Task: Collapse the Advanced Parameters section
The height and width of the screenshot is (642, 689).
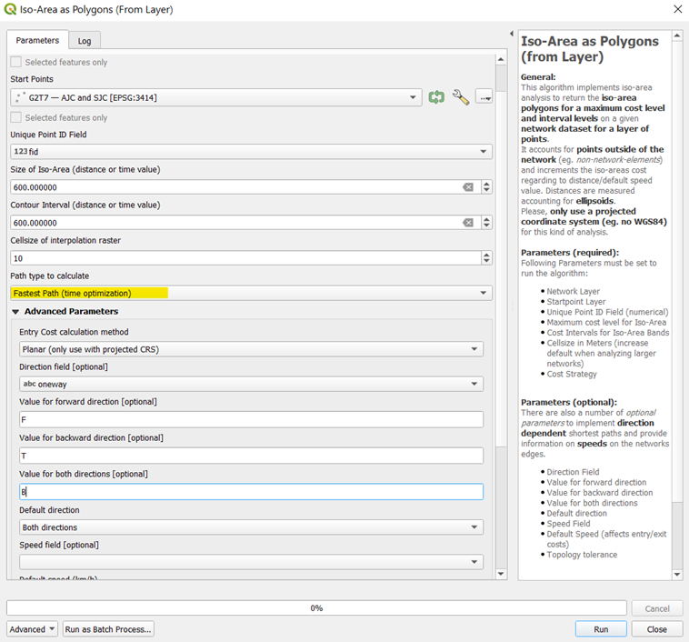Action: 16,312
